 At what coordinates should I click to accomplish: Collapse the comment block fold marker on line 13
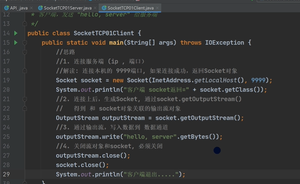[x=25, y=24]
